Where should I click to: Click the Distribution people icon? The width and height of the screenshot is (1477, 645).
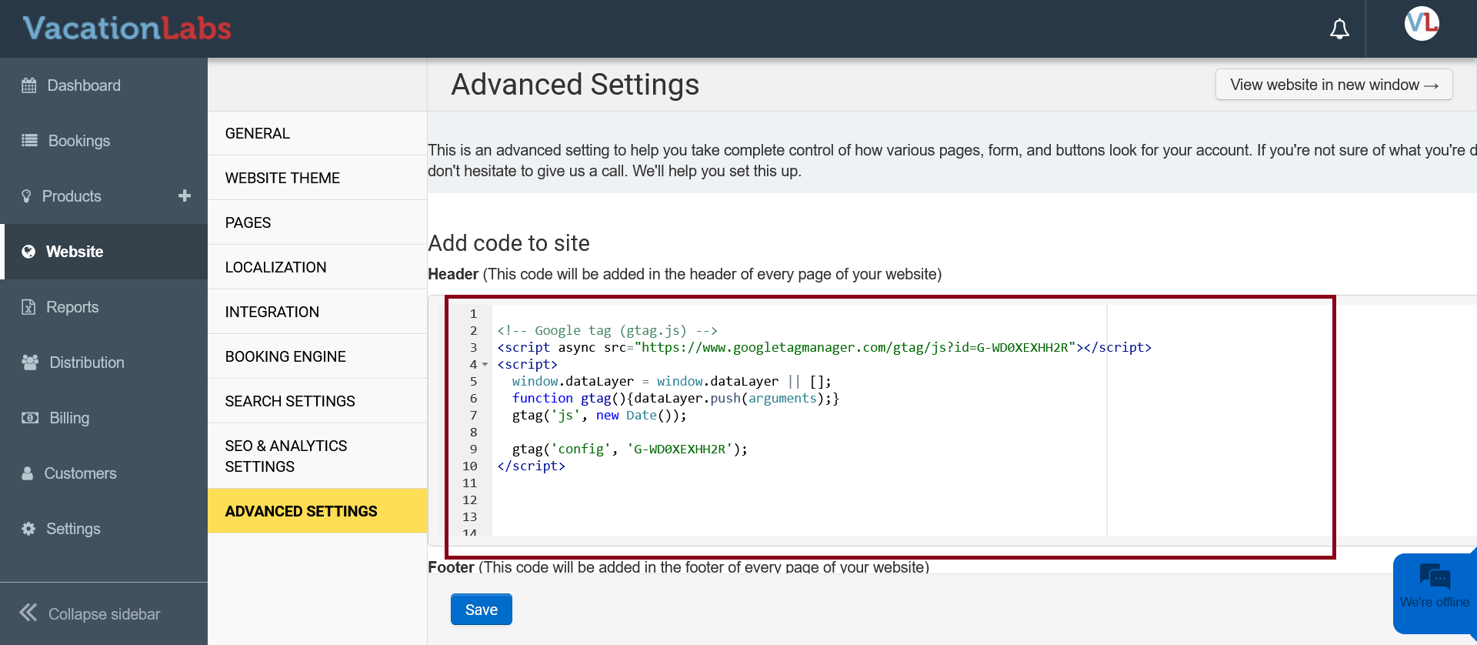[x=30, y=363]
